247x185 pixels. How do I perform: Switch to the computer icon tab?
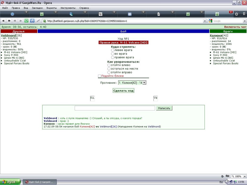click(71, 14)
